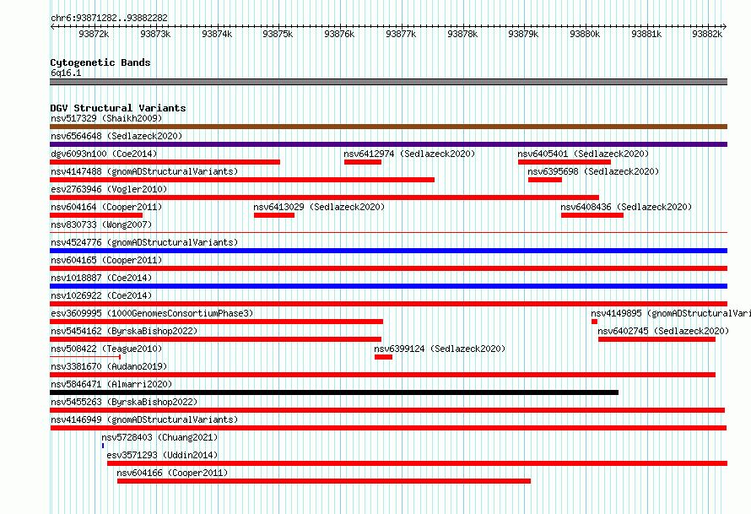Click the red bar under nsv6405401

pyautogui.click(x=565, y=162)
